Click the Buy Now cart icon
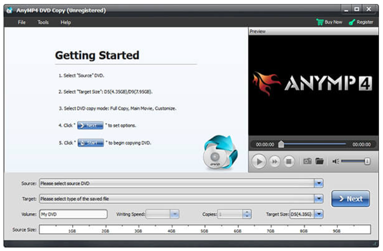The height and width of the screenshot is (251, 383). tap(320, 22)
